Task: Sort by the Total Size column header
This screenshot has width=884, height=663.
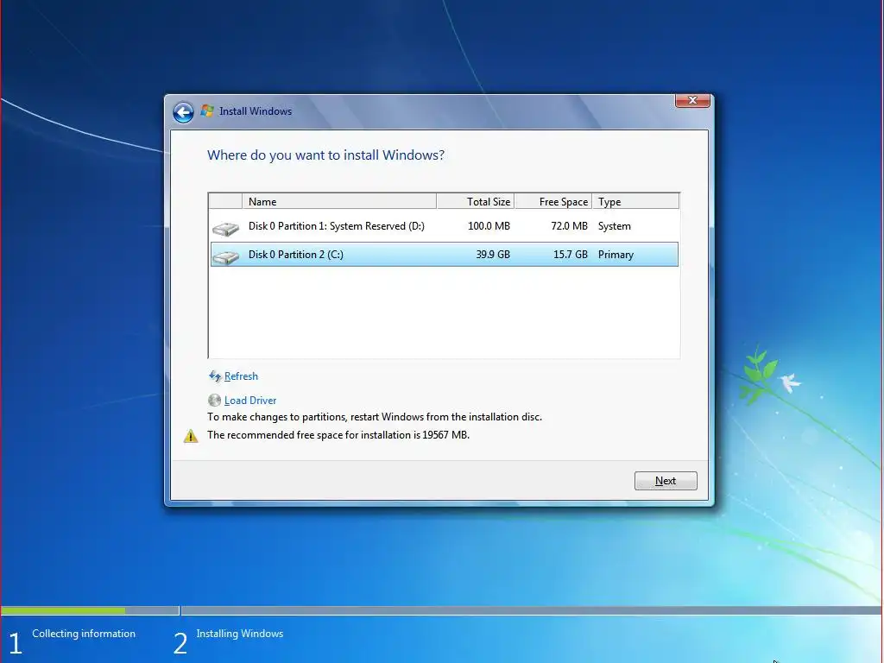Action: click(476, 201)
